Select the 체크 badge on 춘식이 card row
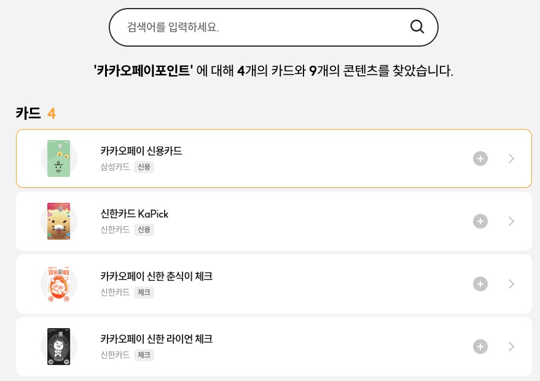The height and width of the screenshot is (381, 540). coord(144,292)
